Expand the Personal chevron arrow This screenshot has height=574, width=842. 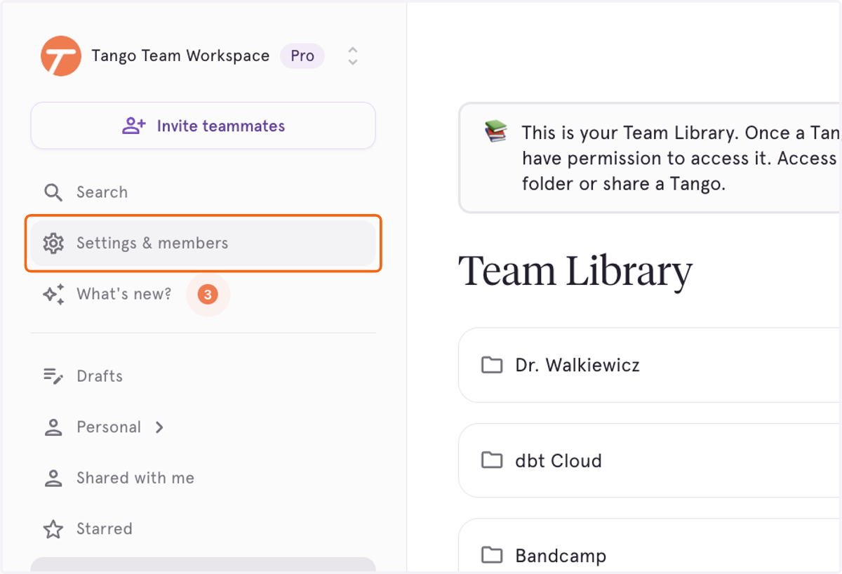pyautogui.click(x=159, y=427)
